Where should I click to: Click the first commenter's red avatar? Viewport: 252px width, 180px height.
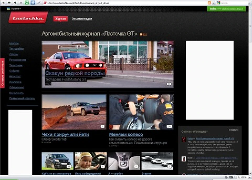(x=184, y=139)
